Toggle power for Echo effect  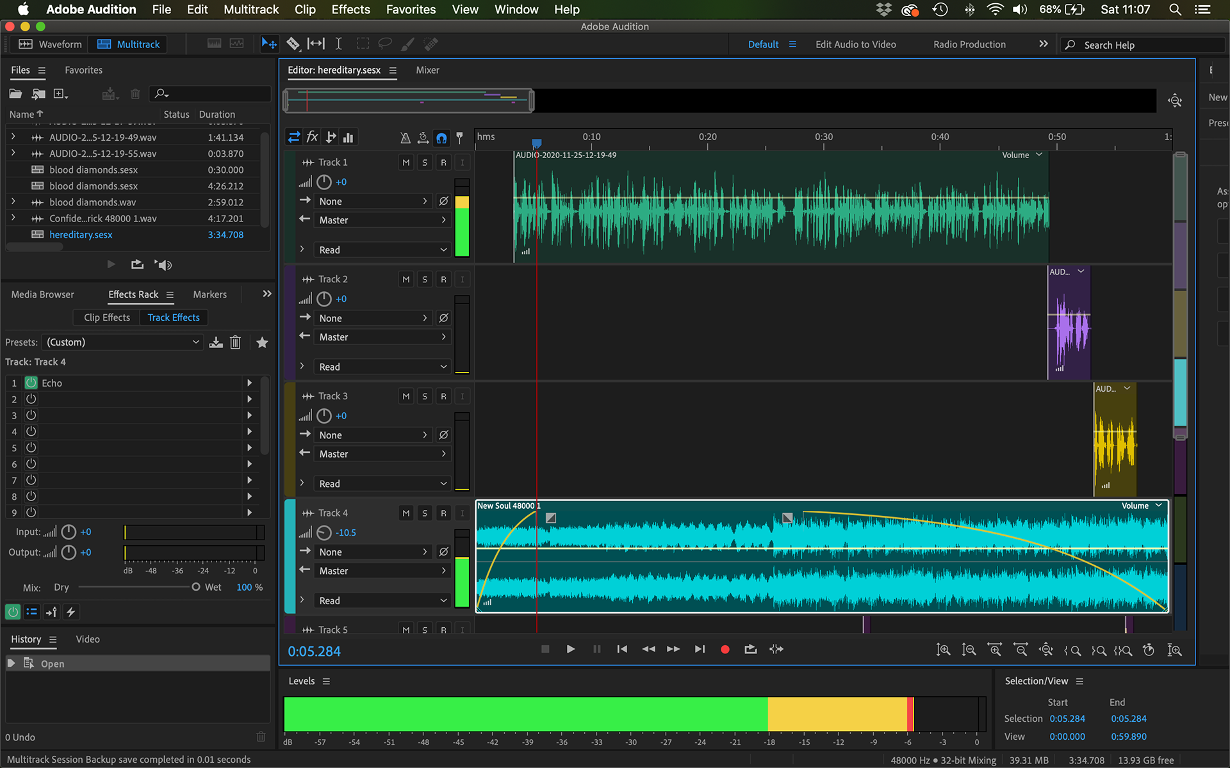(x=31, y=383)
